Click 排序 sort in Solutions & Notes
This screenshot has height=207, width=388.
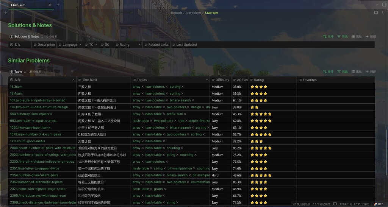coord(329,36)
